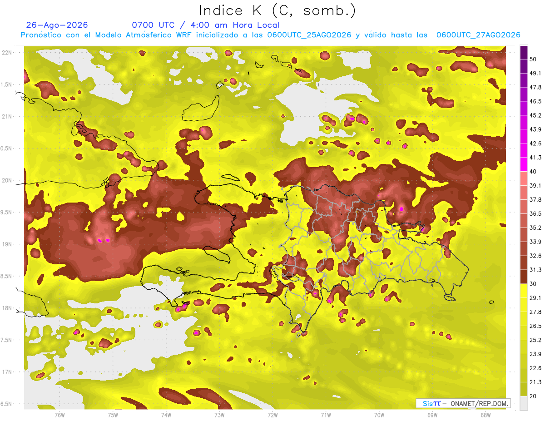The width and height of the screenshot is (545, 421).
Task: Click the "22N" latitude label
Action: [x=8, y=53]
